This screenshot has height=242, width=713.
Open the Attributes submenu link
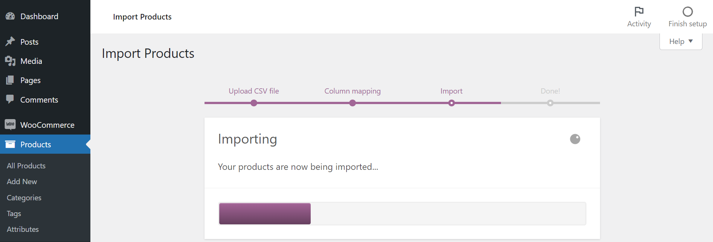point(23,229)
